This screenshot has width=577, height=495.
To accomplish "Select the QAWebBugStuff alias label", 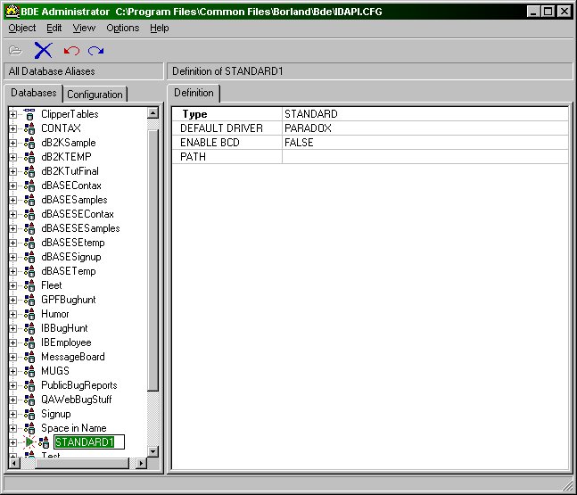I will (77, 400).
